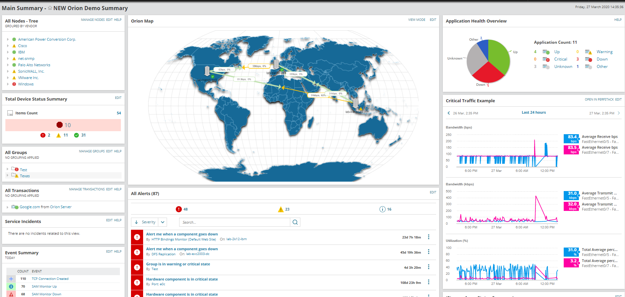
Task: Click the Up application status icon
Action: pos(546,52)
